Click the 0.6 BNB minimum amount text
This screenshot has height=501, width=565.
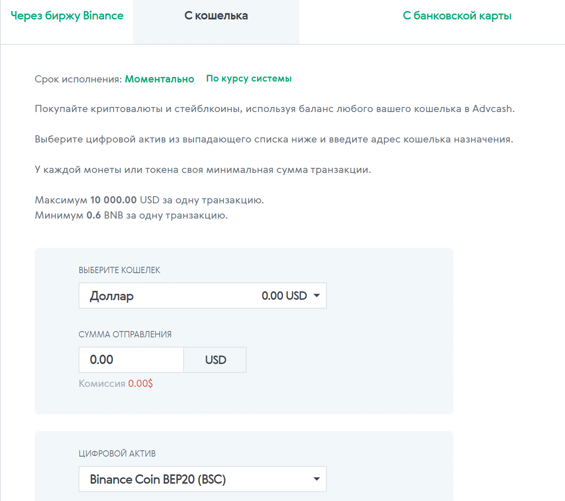coord(104,215)
